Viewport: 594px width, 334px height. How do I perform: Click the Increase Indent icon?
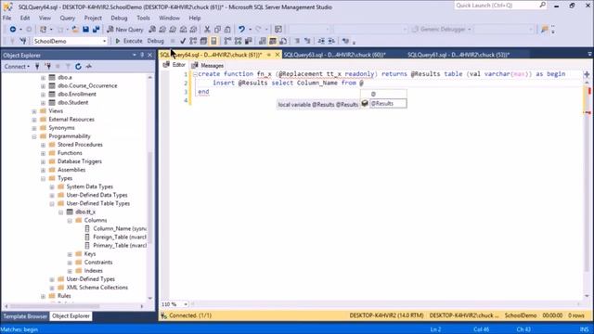[x=331, y=41]
